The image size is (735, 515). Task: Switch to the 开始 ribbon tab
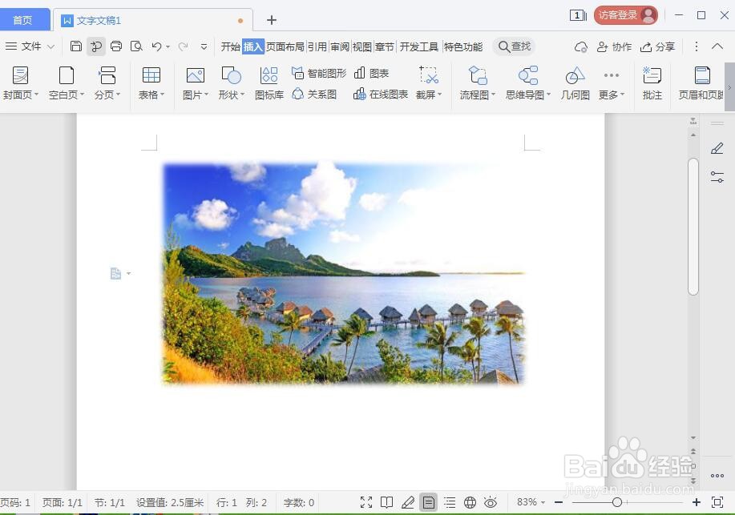230,47
